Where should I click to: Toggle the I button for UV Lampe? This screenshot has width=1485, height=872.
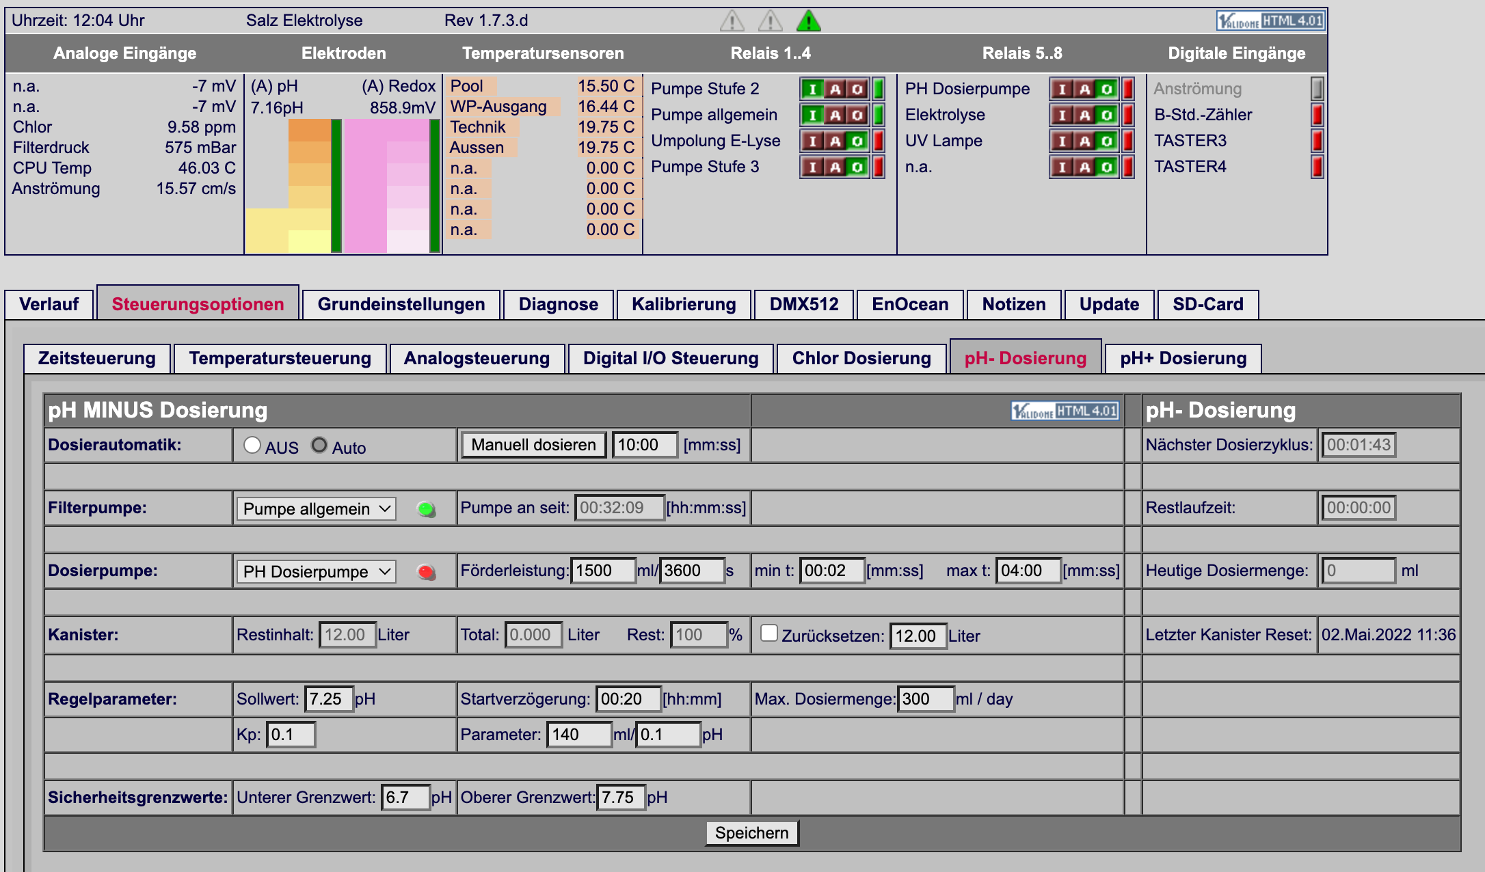tap(1062, 141)
